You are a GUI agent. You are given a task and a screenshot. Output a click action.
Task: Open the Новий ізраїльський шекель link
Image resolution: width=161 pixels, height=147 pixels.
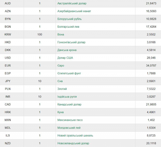pos(75,135)
